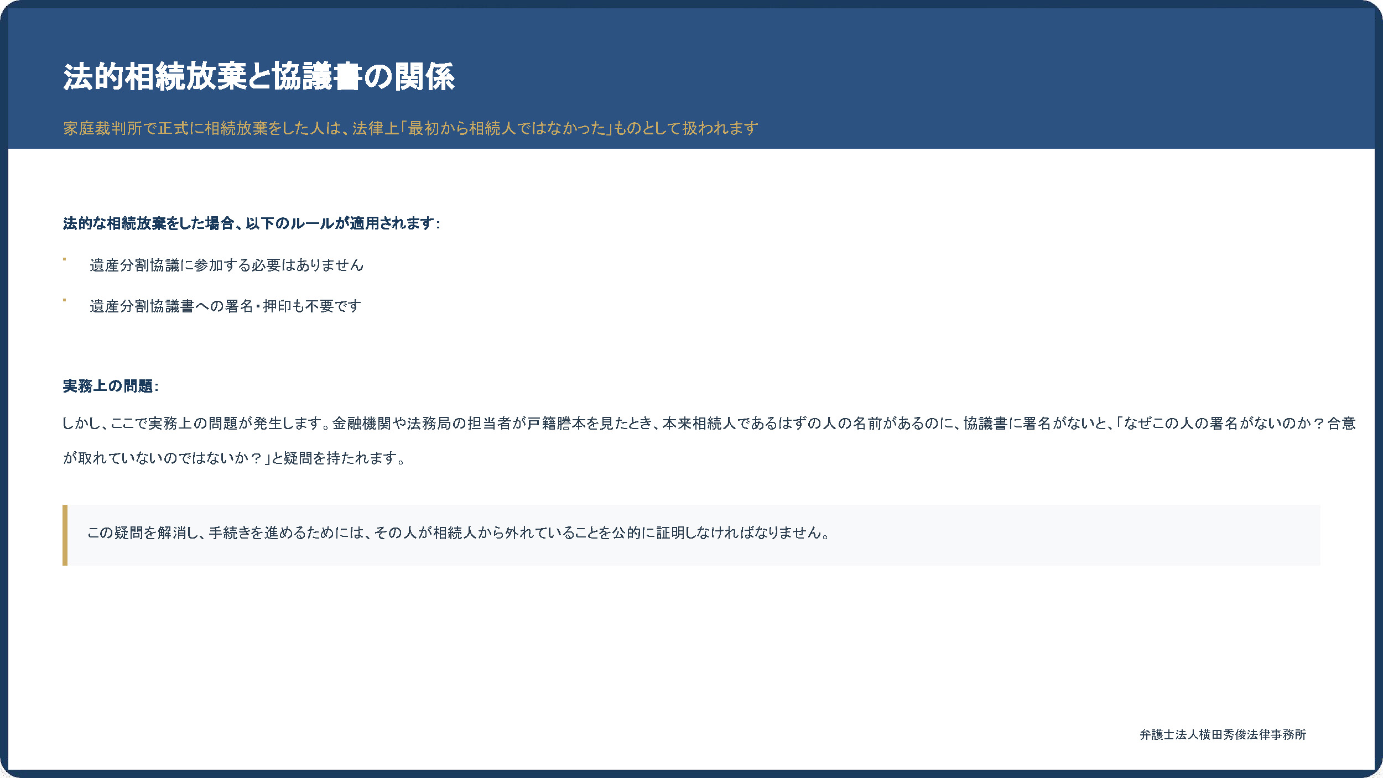Click first gold bullet marker

click(64, 259)
